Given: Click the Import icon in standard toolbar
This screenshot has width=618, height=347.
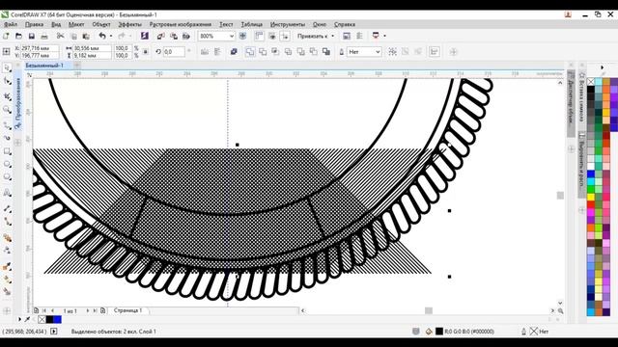Looking at the screenshot, I should click(x=161, y=37).
